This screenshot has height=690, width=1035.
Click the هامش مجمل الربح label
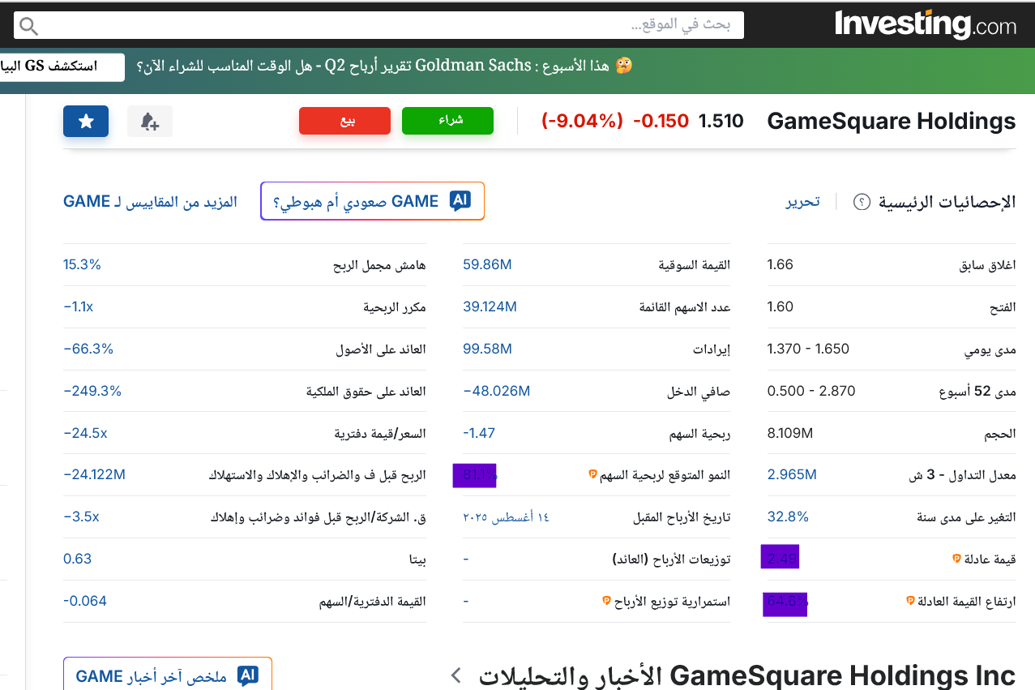379,265
